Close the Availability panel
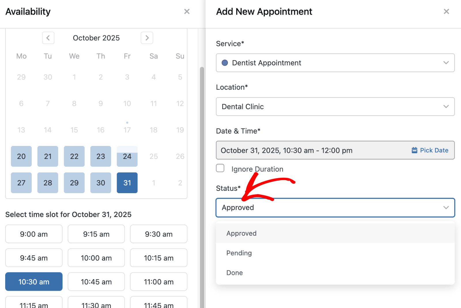461x308 pixels. tap(187, 12)
